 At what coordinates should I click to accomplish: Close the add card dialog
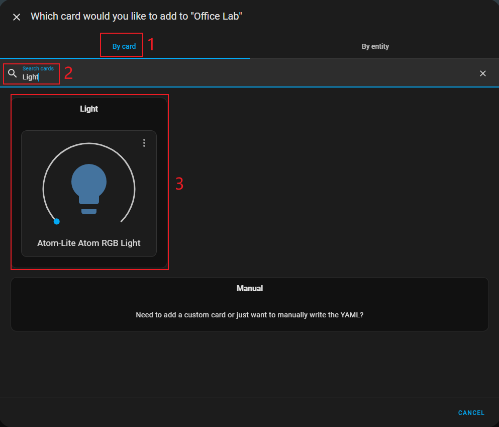pyautogui.click(x=17, y=17)
